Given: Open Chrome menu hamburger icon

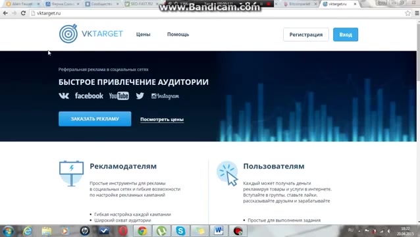Looking at the screenshot, I should (x=417, y=13).
